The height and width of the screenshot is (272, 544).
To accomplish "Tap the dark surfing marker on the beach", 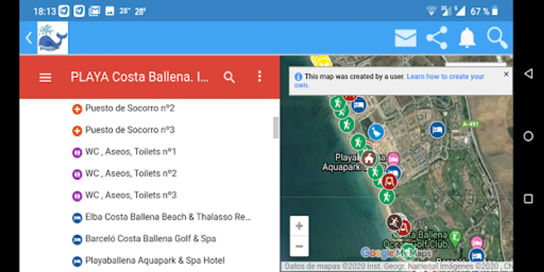I will click(394, 222).
